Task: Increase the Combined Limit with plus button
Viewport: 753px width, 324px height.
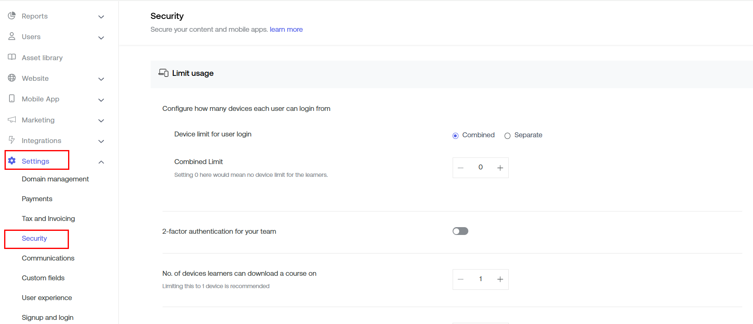Action: pyautogui.click(x=500, y=168)
